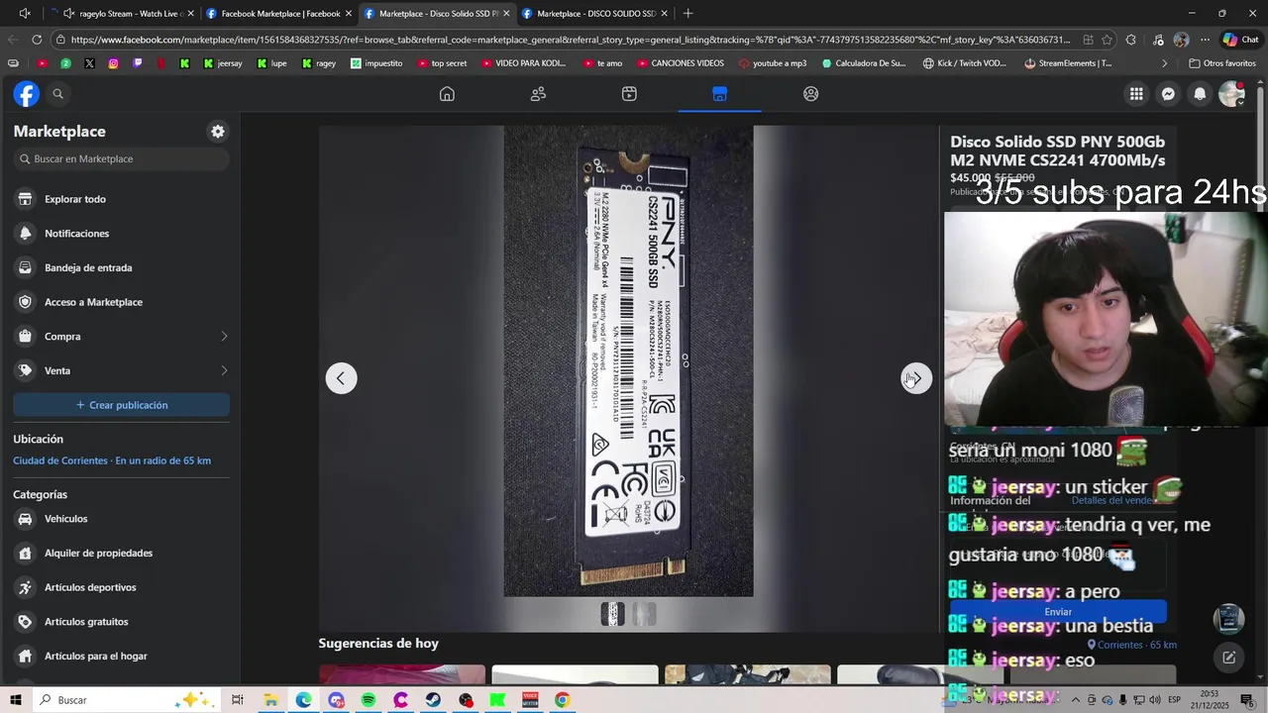Browse Artículos para el hogar category
The width and height of the screenshot is (1268, 713).
click(121, 656)
